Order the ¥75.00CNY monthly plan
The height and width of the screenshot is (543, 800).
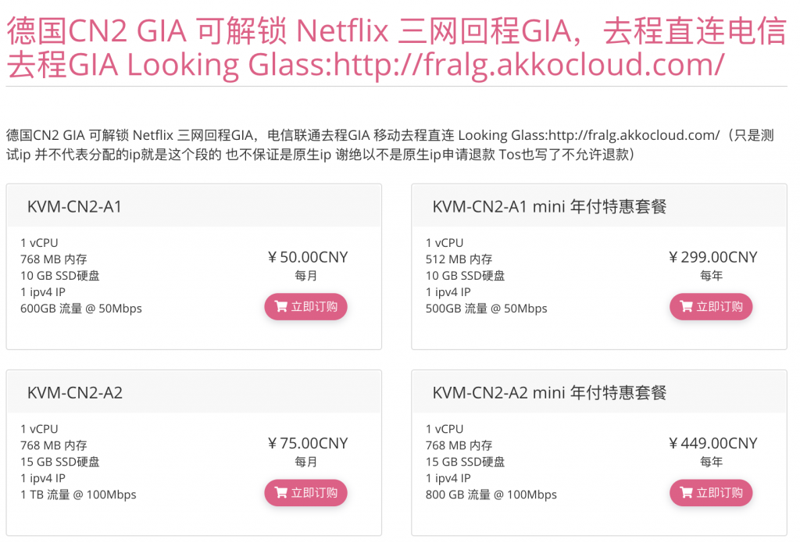305,493
